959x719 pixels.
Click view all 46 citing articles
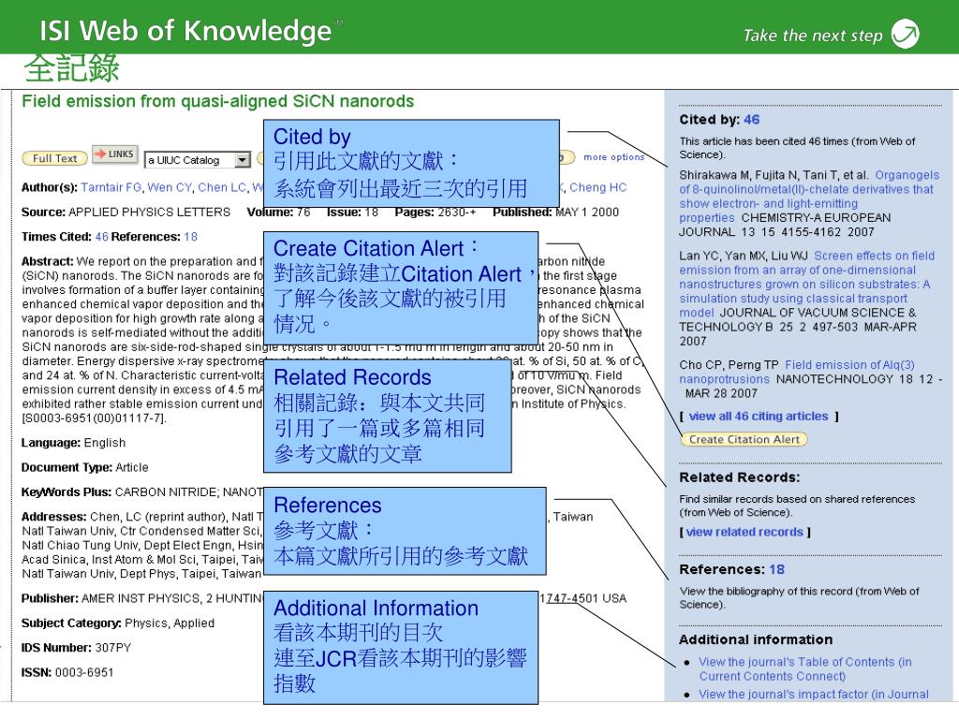(759, 417)
